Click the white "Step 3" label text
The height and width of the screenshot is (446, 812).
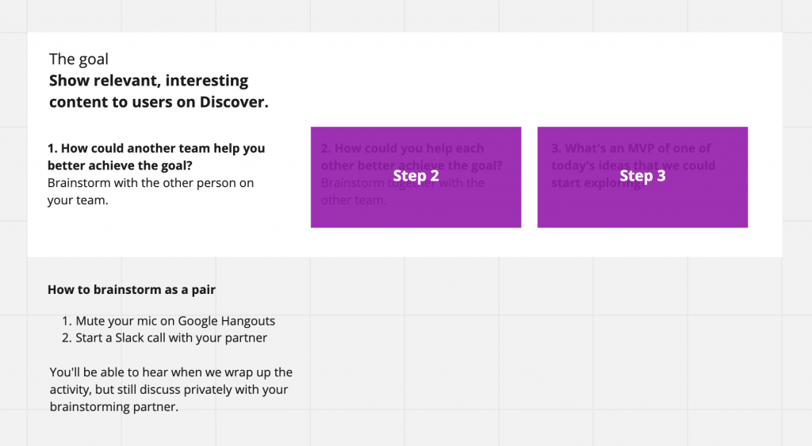(x=642, y=176)
